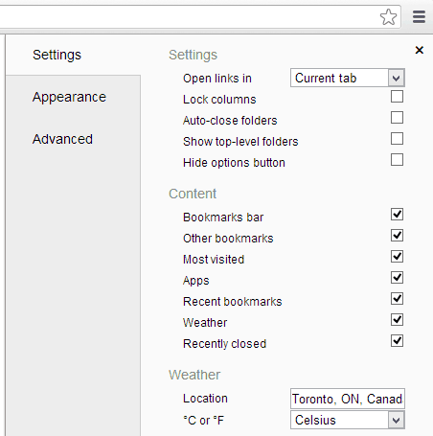Tick the Show top-level folders checkbox
The height and width of the screenshot is (436, 433).
397,139
